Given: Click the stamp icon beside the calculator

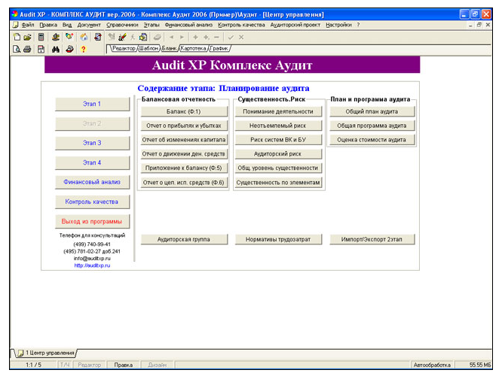Looking at the screenshot, I should click(x=56, y=37).
